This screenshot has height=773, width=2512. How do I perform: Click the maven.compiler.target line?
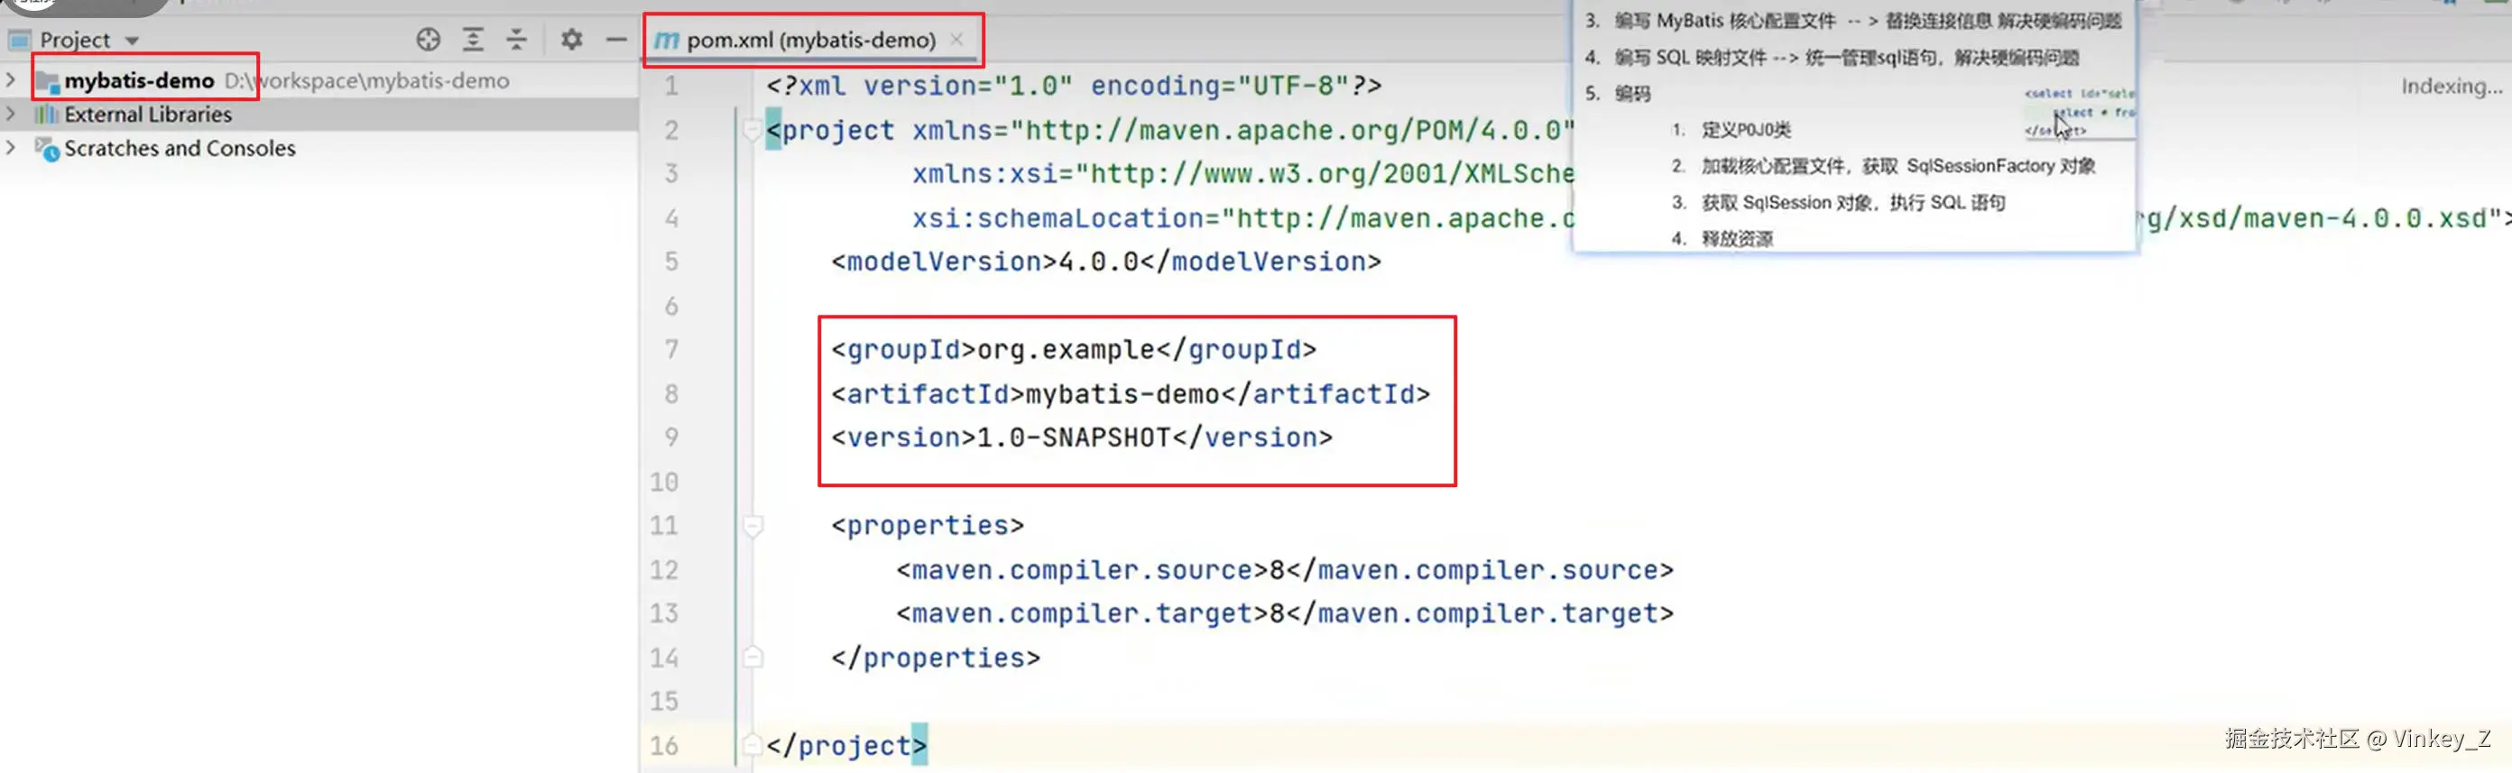1284,613
